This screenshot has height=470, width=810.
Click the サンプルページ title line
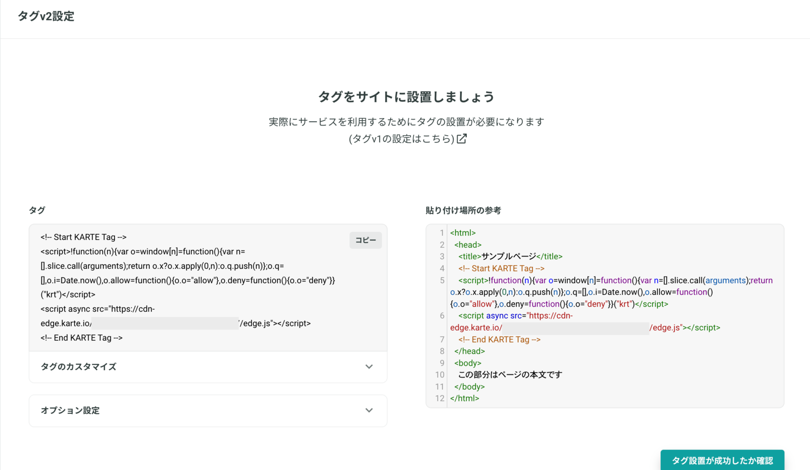click(x=510, y=256)
